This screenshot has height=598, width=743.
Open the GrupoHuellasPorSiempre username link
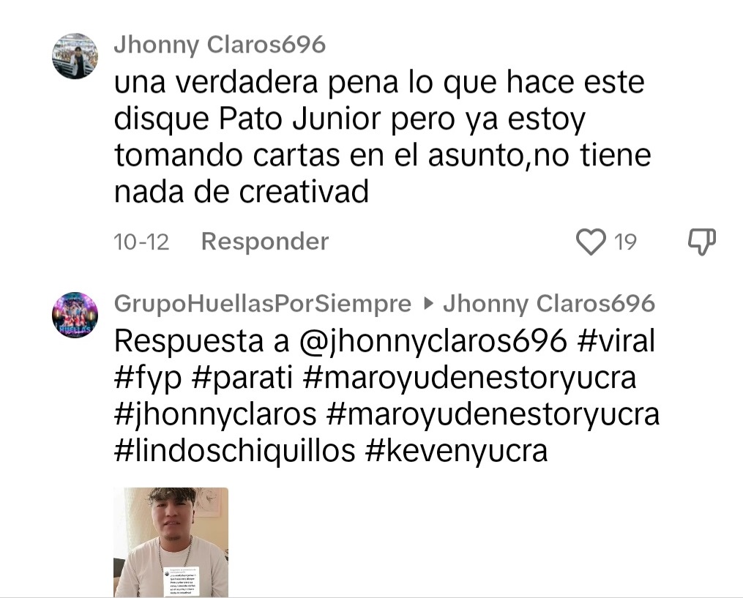click(263, 303)
